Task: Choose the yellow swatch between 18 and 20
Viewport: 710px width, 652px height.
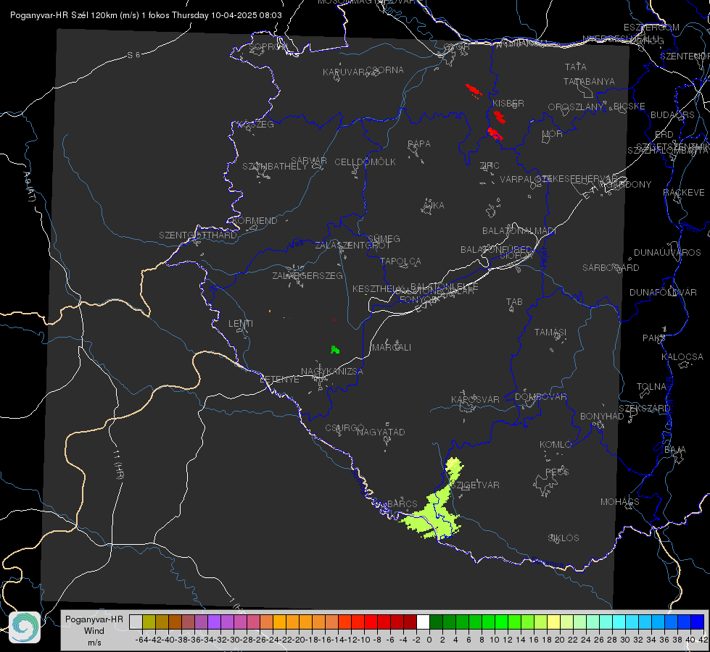Action: click(x=553, y=622)
